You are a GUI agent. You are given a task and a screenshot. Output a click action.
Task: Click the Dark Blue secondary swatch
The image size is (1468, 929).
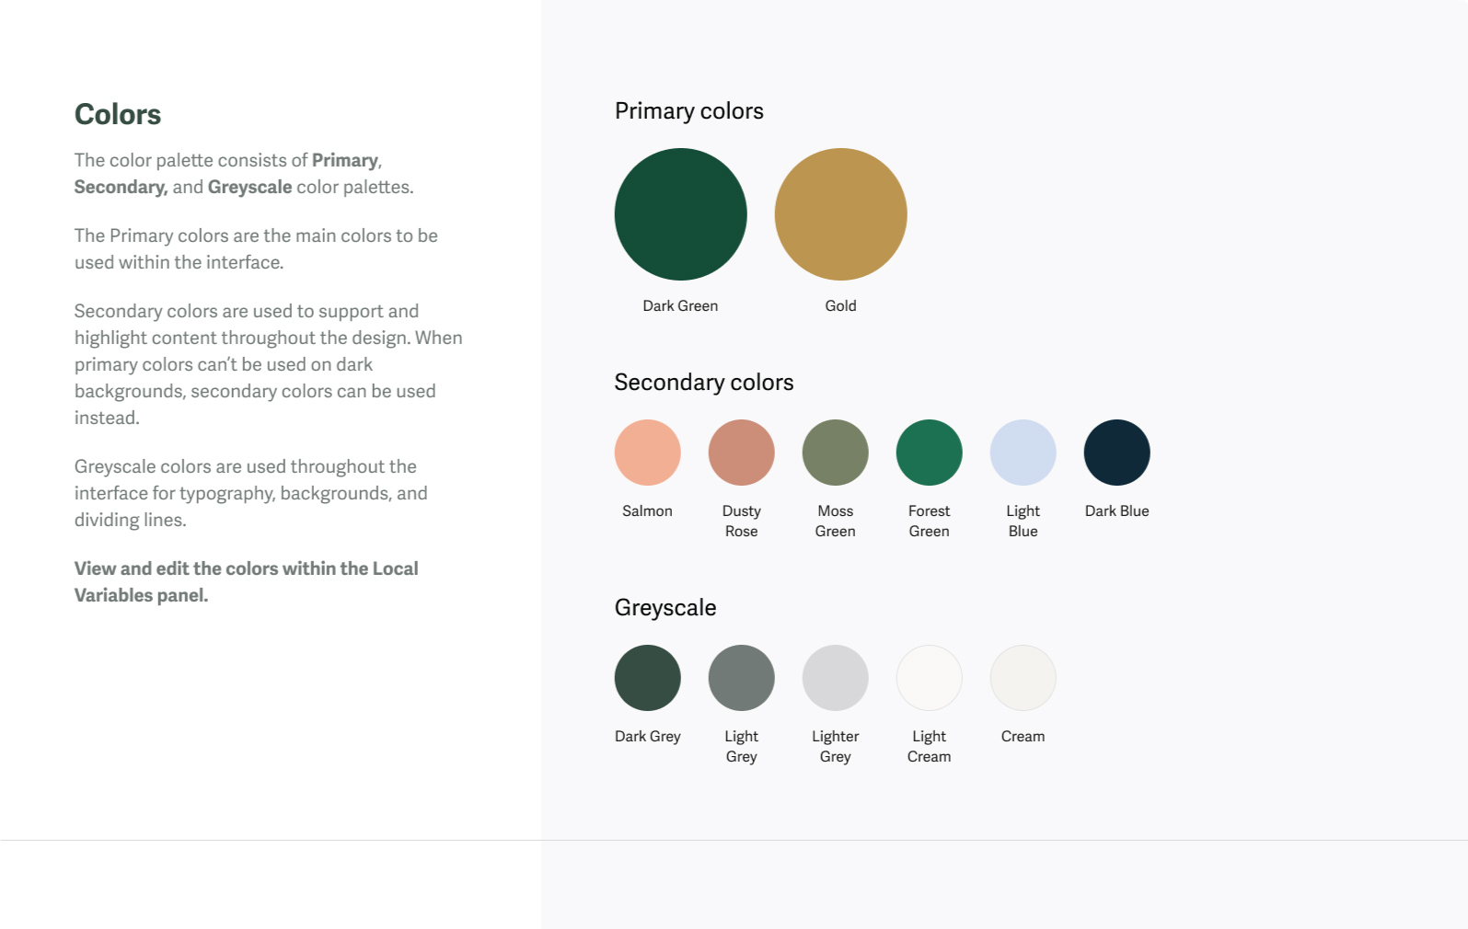click(1117, 453)
